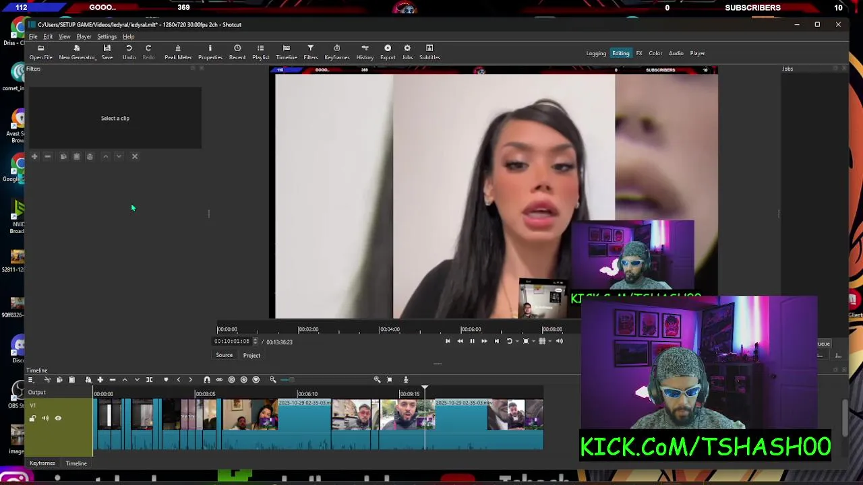Zoom the timeline to fit
The height and width of the screenshot is (485, 863).
tap(389, 379)
